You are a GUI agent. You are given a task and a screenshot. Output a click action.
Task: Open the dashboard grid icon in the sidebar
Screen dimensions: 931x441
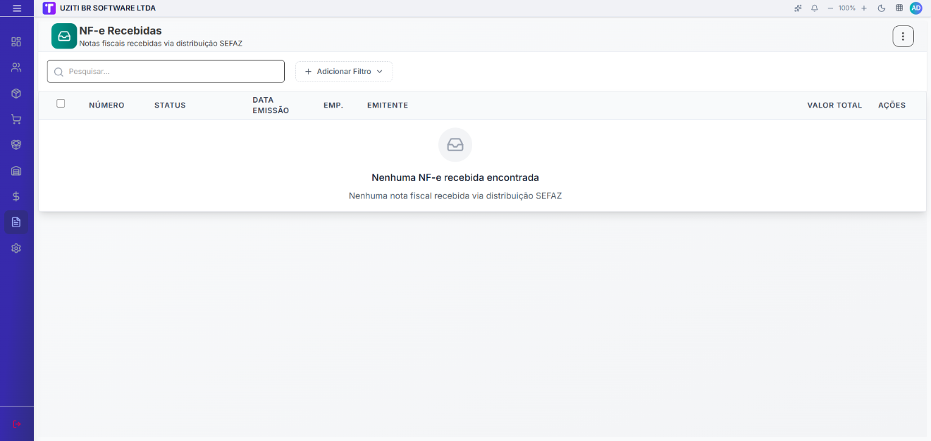click(x=16, y=41)
